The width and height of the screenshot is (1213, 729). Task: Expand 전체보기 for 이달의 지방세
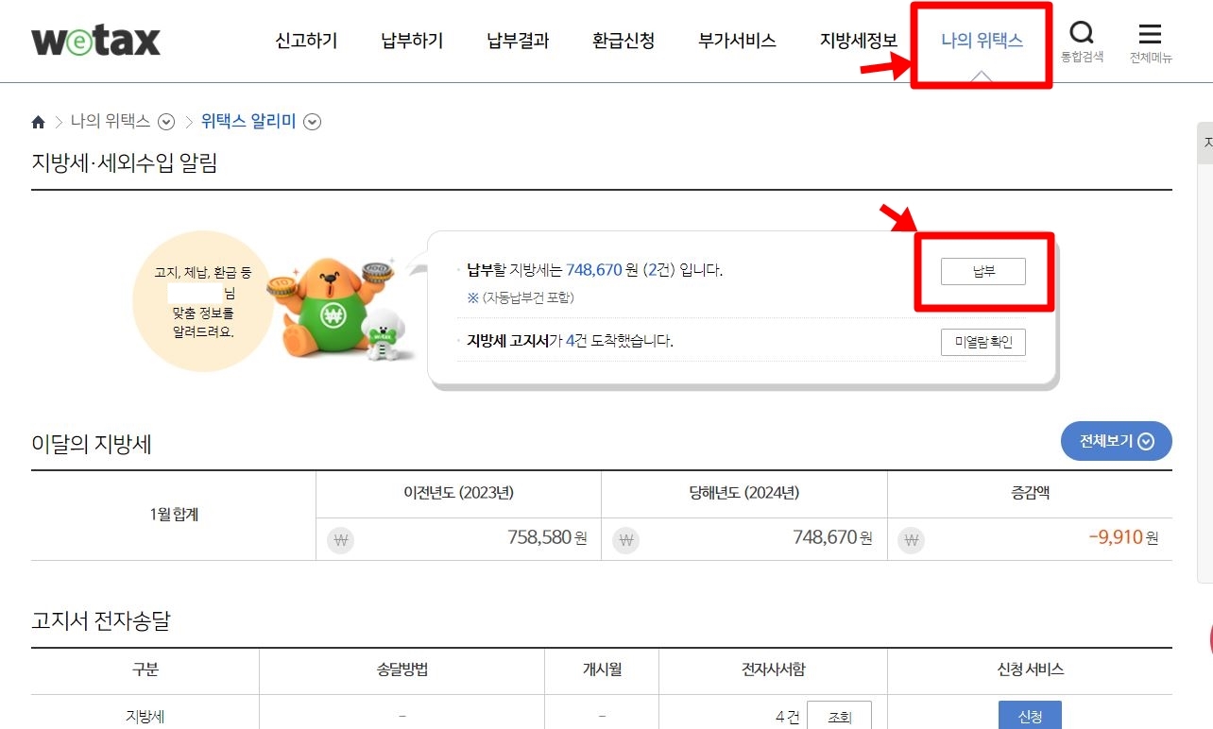pos(1117,441)
